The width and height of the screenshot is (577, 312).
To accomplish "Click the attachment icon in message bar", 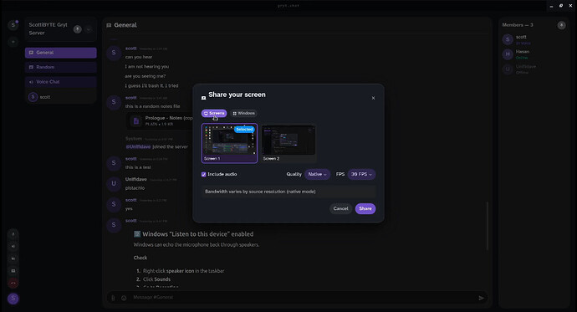I will point(114,298).
